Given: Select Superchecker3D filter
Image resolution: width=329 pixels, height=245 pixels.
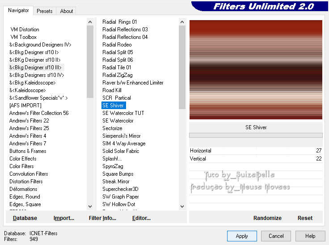Looking at the screenshot, I should pos(120,189).
